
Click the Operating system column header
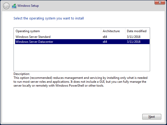click(x=28, y=31)
